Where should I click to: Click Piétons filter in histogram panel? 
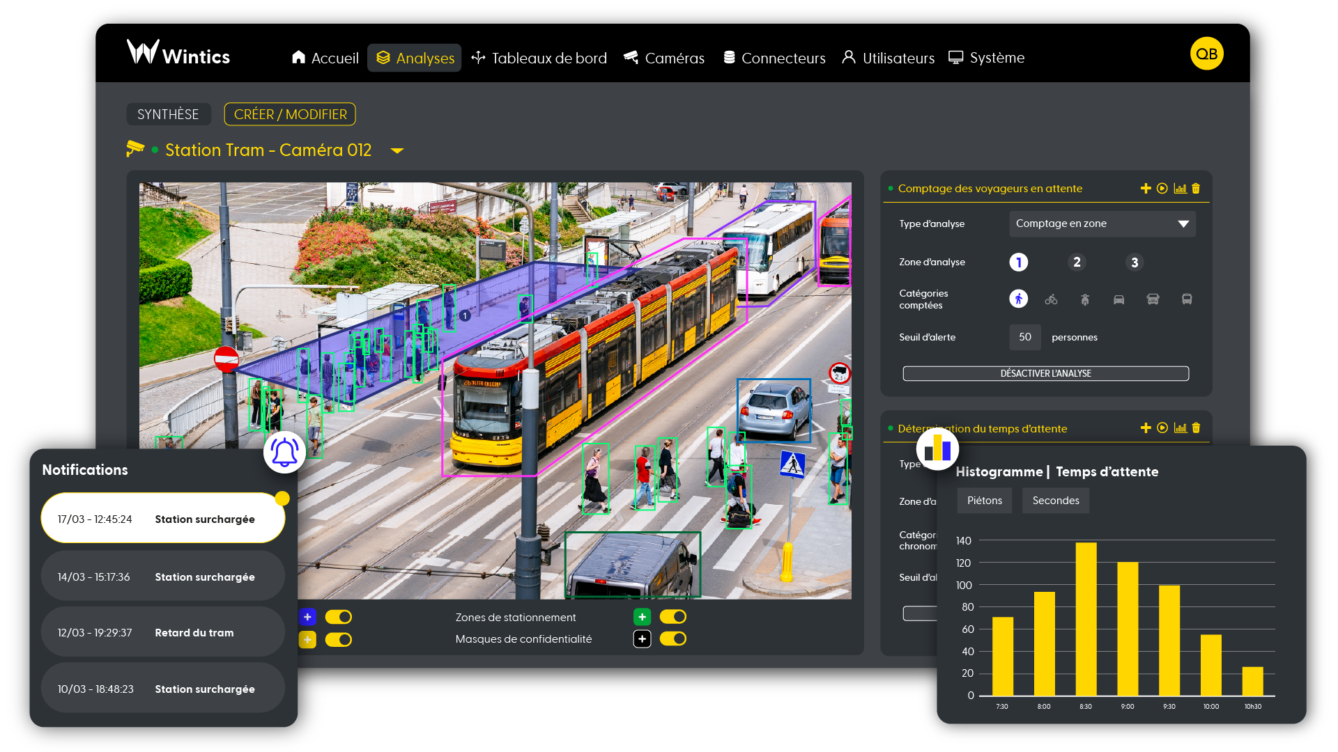click(984, 501)
